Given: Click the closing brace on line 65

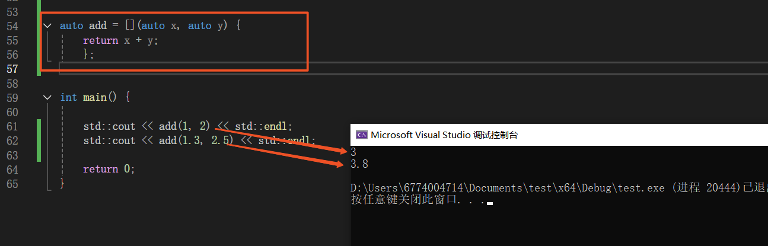Looking at the screenshot, I should pos(63,183).
